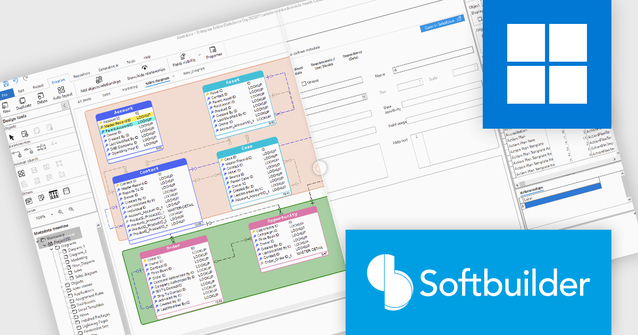Click the Undo arrow icon
This screenshot has width=638, height=335.
[15, 80]
